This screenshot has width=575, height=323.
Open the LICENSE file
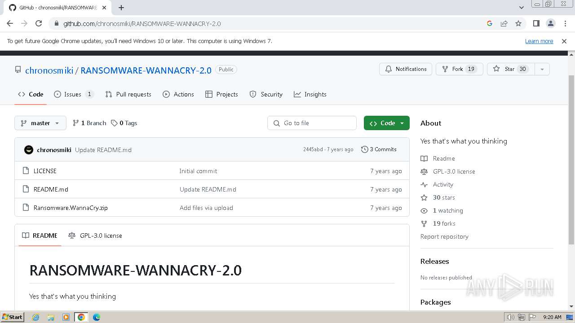45,171
